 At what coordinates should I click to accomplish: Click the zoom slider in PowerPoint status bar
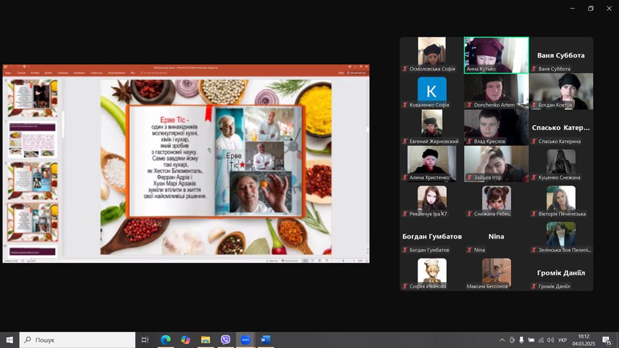pyautogui.click(x=344, y=260)
